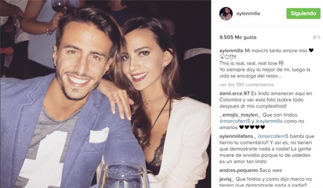
Task: Open aylenmilla username in header
Action: click(248, 13)
